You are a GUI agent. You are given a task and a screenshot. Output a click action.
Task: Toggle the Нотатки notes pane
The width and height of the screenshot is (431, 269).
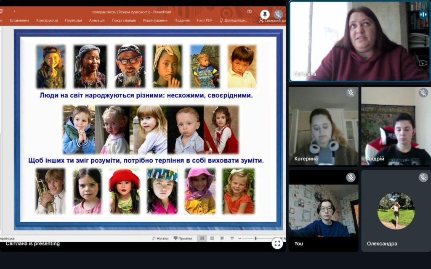pyautogui.click(x=160, y=238)
